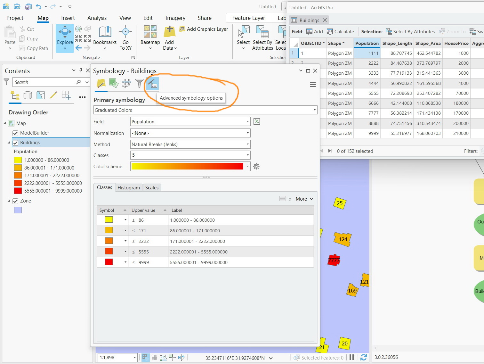Collapse the Map item in Contents
The width and height of the screenshot is (484, 364).
pos(4,123)
